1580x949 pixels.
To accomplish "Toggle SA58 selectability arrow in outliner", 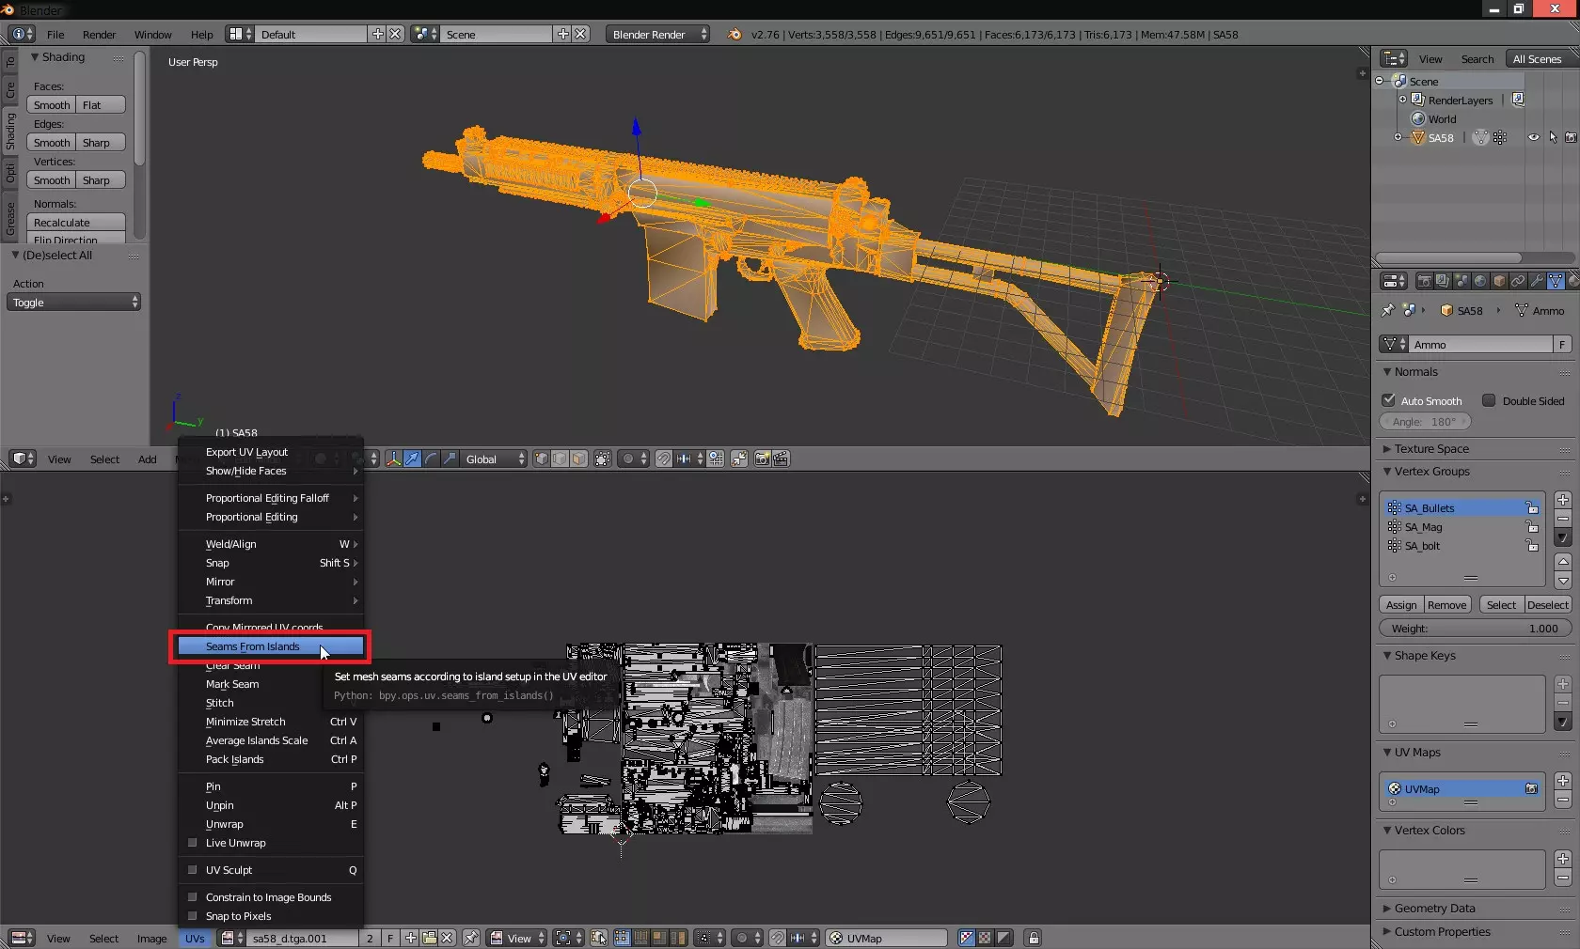I will (1553, 137).
